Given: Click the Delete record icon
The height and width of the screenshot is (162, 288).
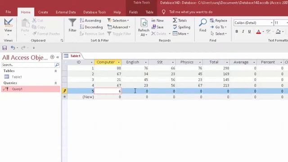Looking at the screenshot, I should pyautogui.click(x=153, y=34).
